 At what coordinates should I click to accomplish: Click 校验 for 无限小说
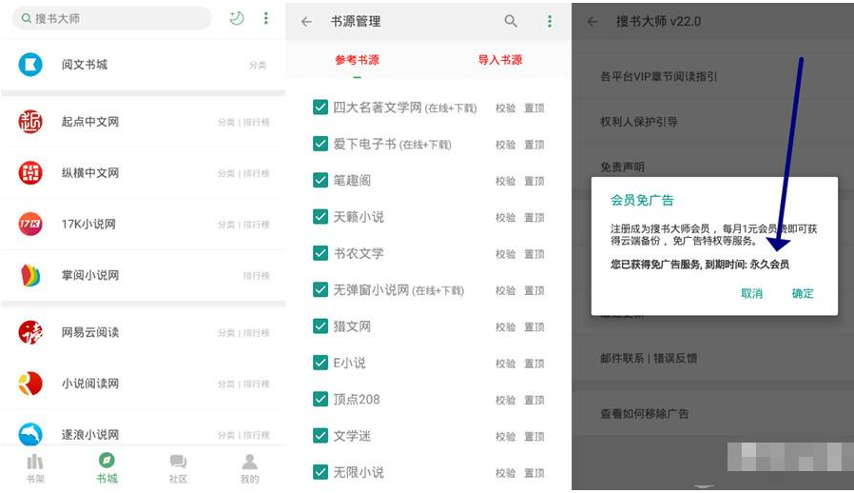(505, 473)
